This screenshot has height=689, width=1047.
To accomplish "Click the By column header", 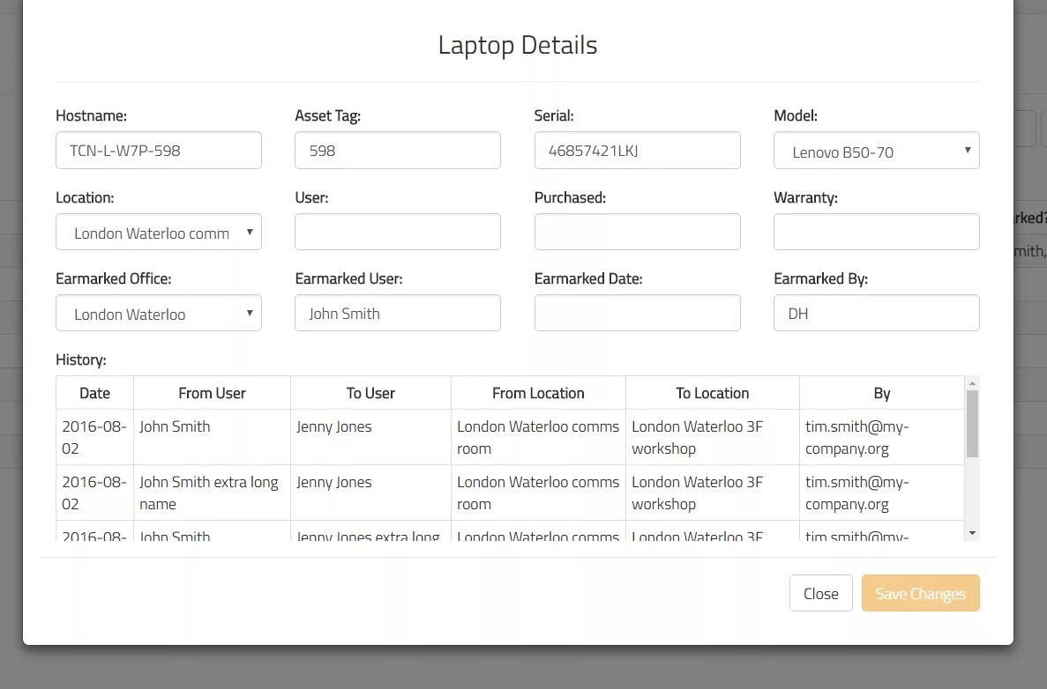I will click(x=881, y=393).
